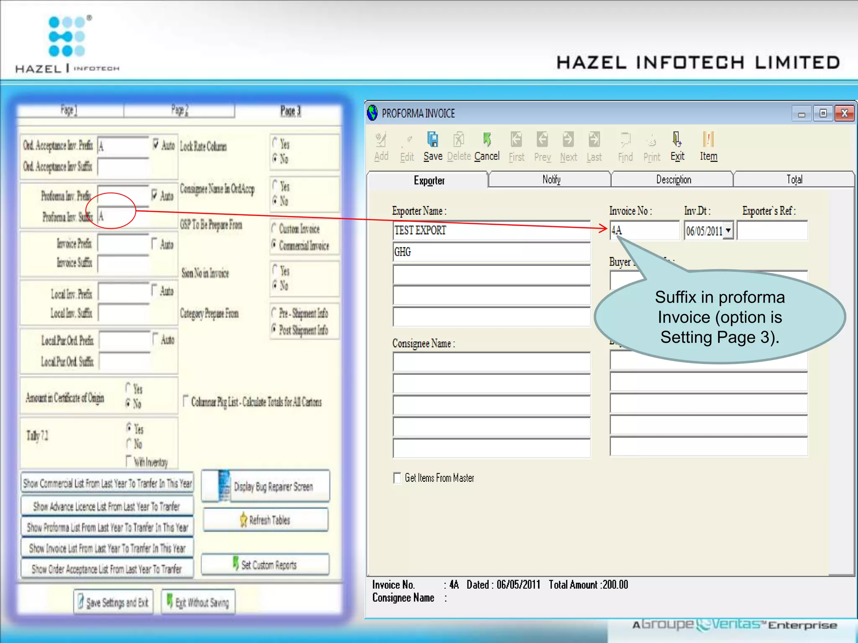
Task: Choose Pre-Shipment Info category option
Action: 274,312
